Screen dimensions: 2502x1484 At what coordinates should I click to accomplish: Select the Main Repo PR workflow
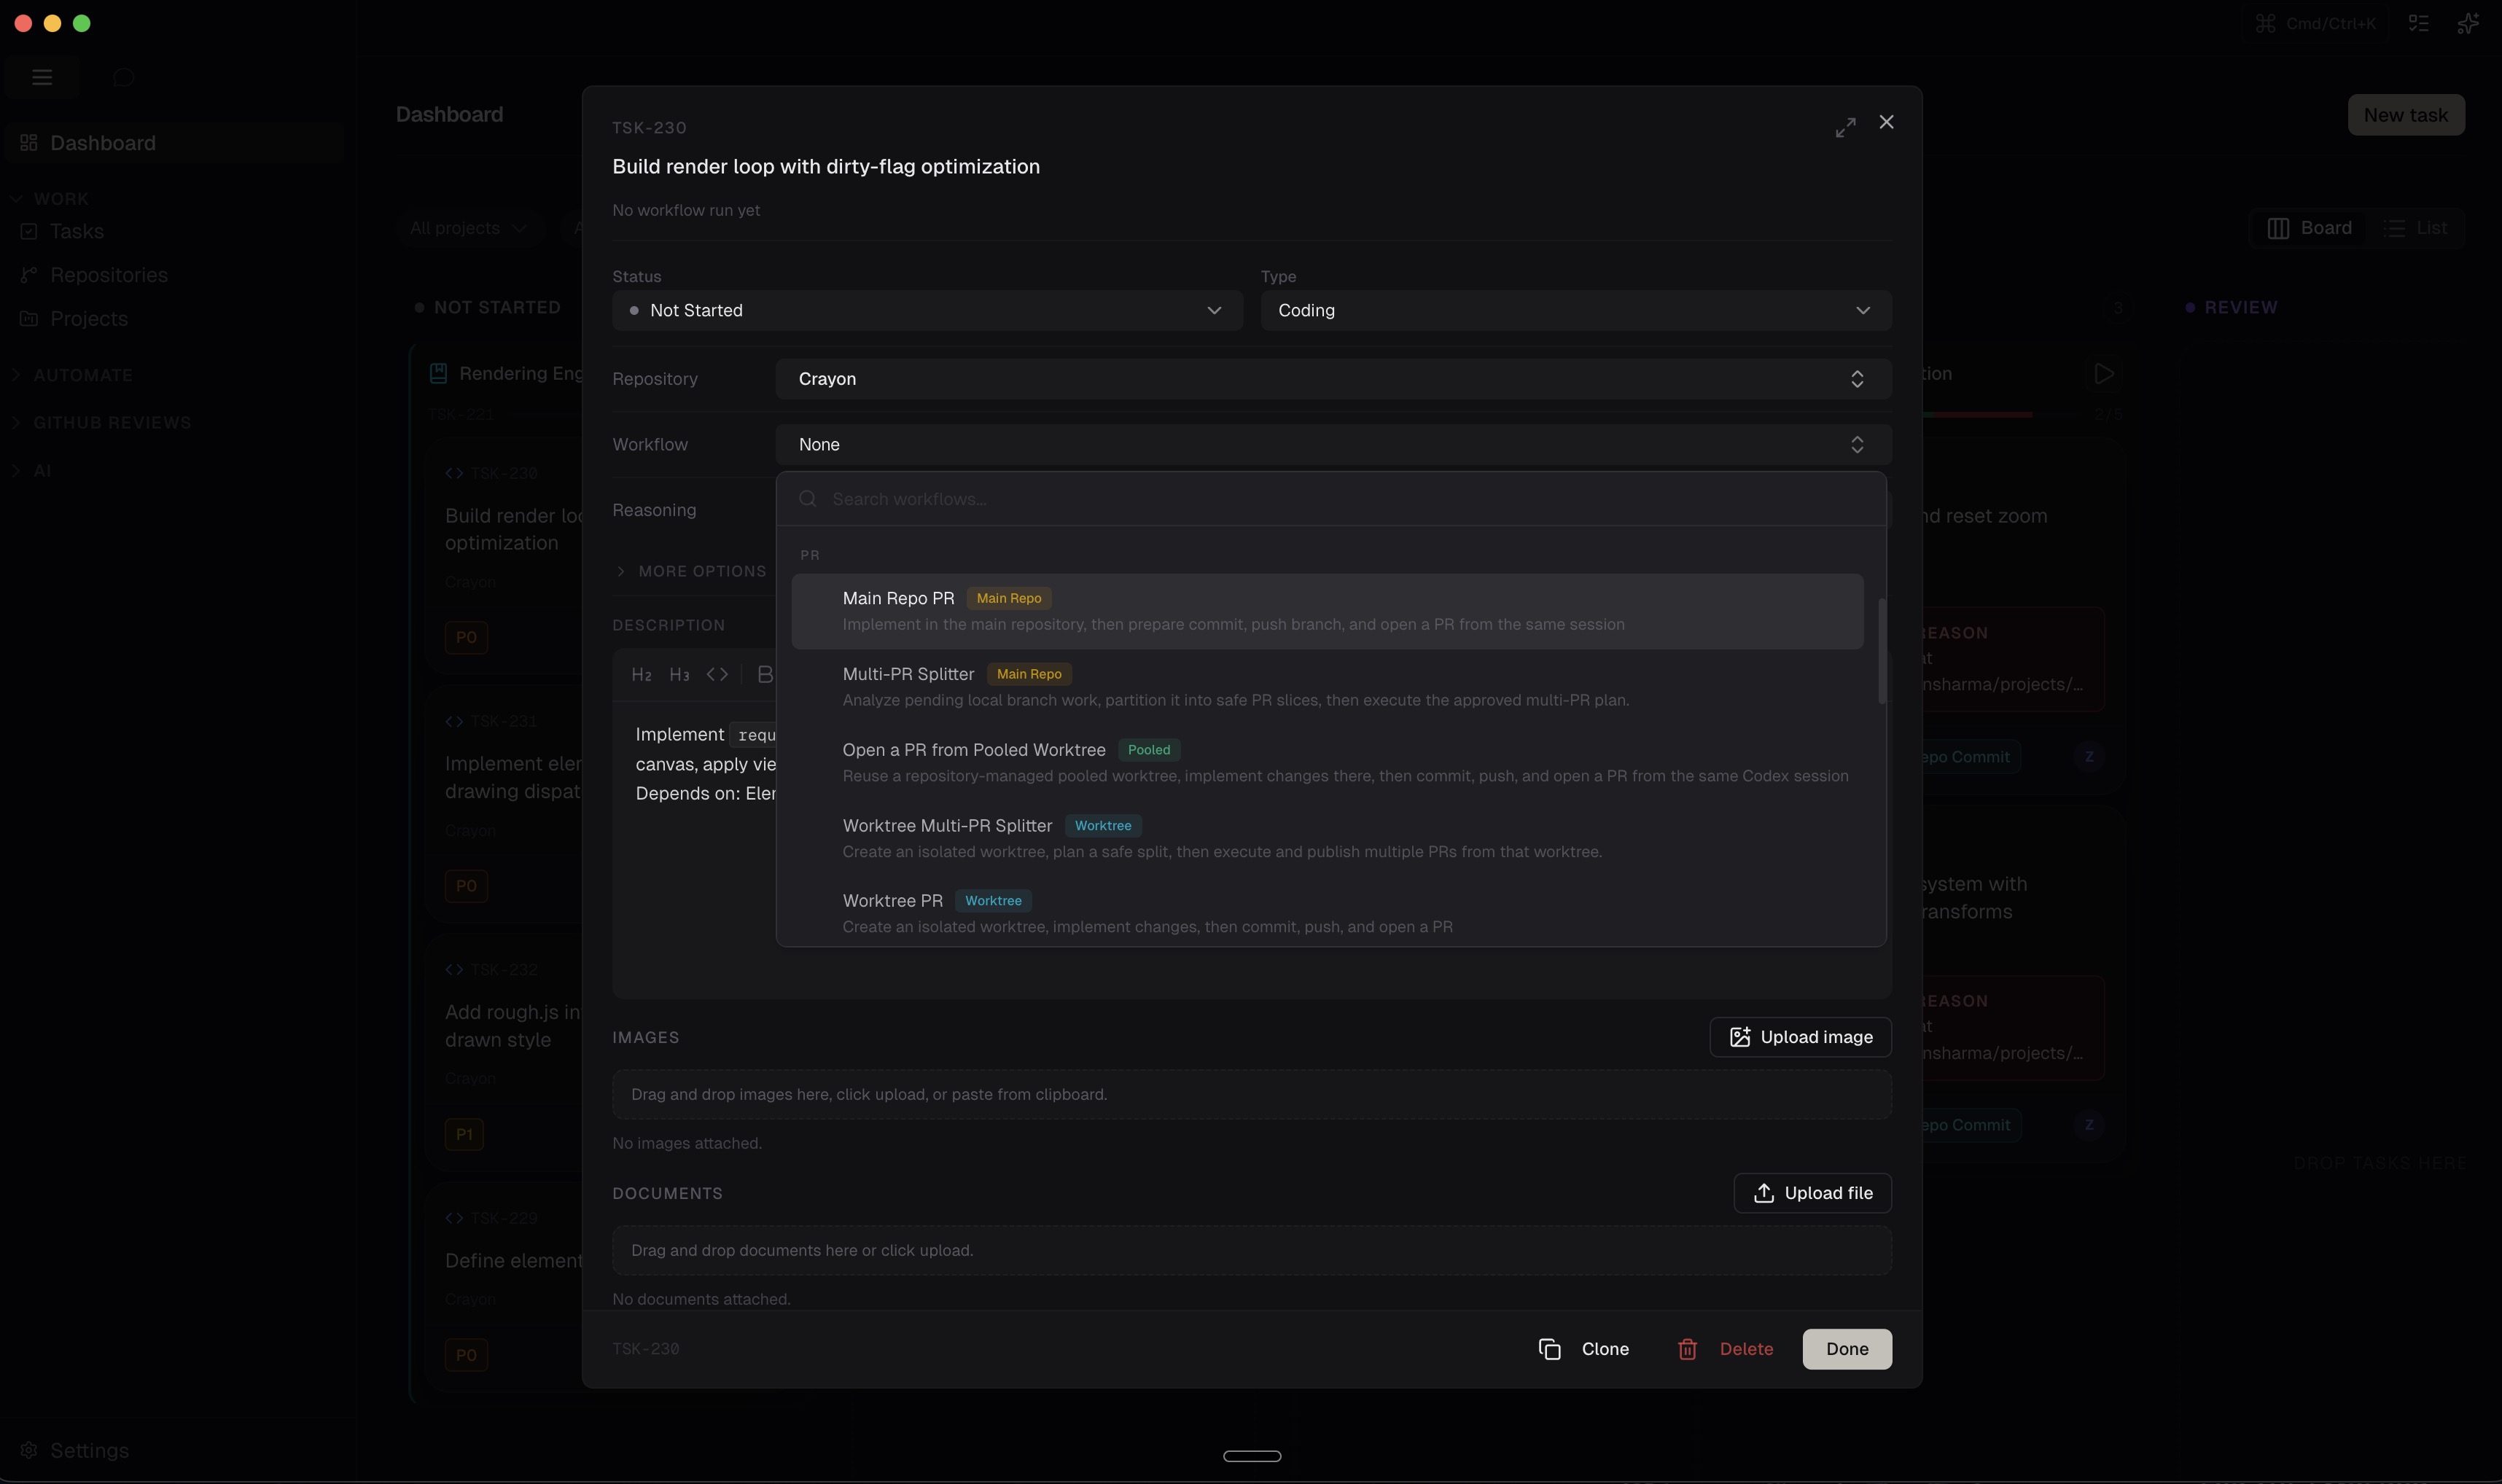pos(1327,611)
